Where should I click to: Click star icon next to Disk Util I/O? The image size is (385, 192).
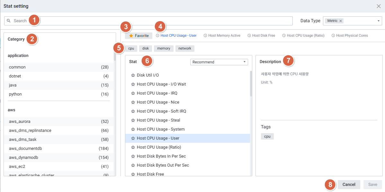point(133,75)
